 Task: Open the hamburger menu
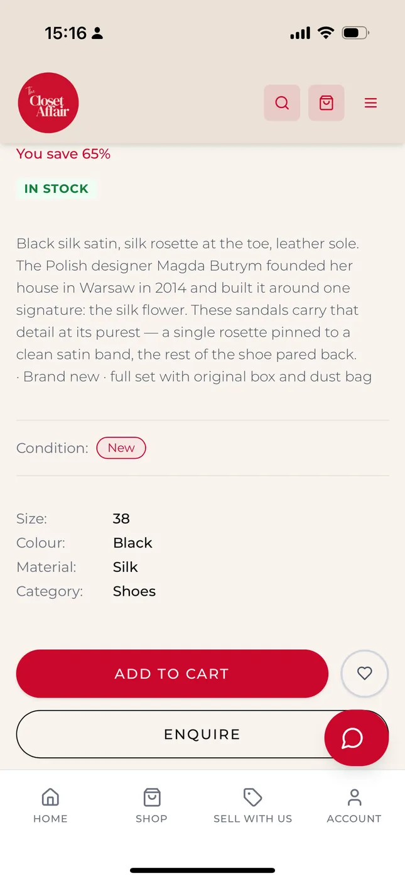[x=371, y=103]
